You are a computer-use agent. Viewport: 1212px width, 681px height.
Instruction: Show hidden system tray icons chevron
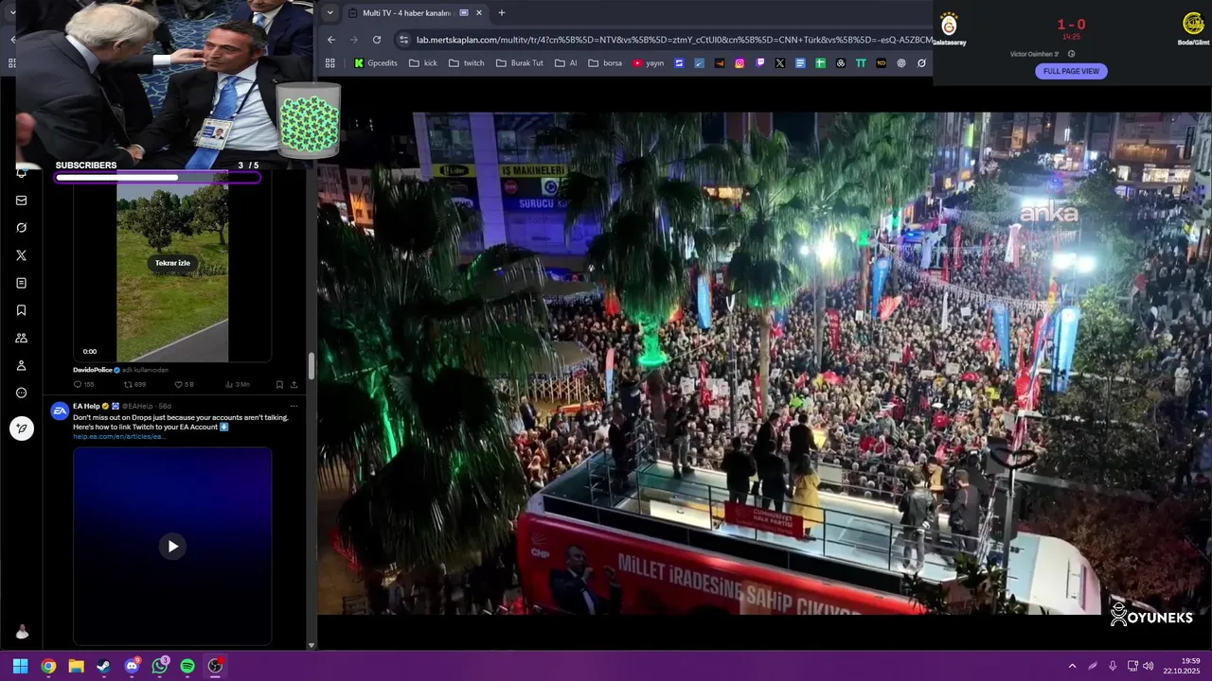tap(1072, 666)
